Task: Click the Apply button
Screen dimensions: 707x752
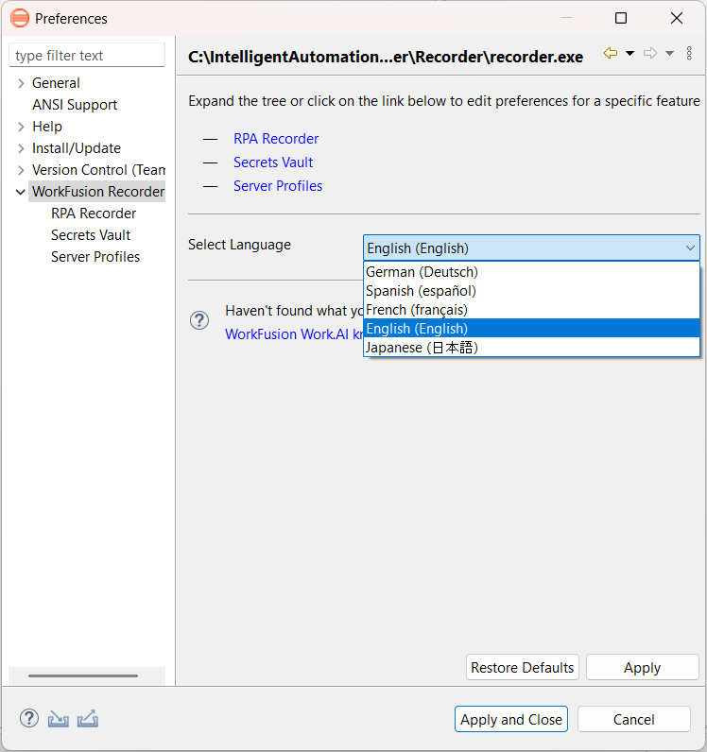Action: point(642,667)
